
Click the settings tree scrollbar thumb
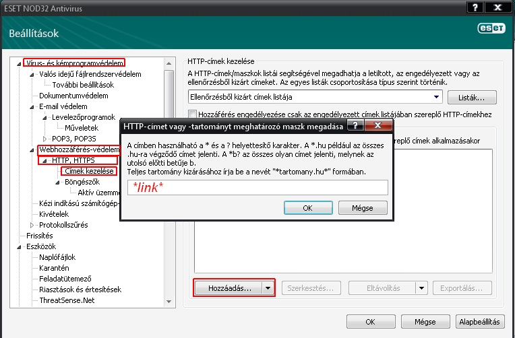click(169, 94)
